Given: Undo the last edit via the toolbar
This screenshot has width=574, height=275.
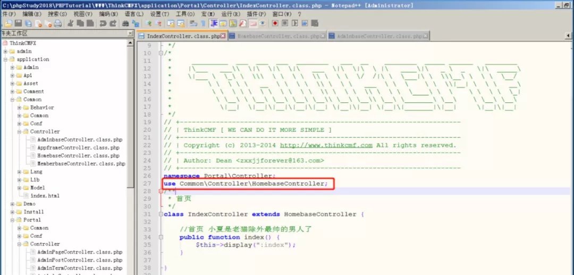Looking at the screenshot, I should point(103,23).
